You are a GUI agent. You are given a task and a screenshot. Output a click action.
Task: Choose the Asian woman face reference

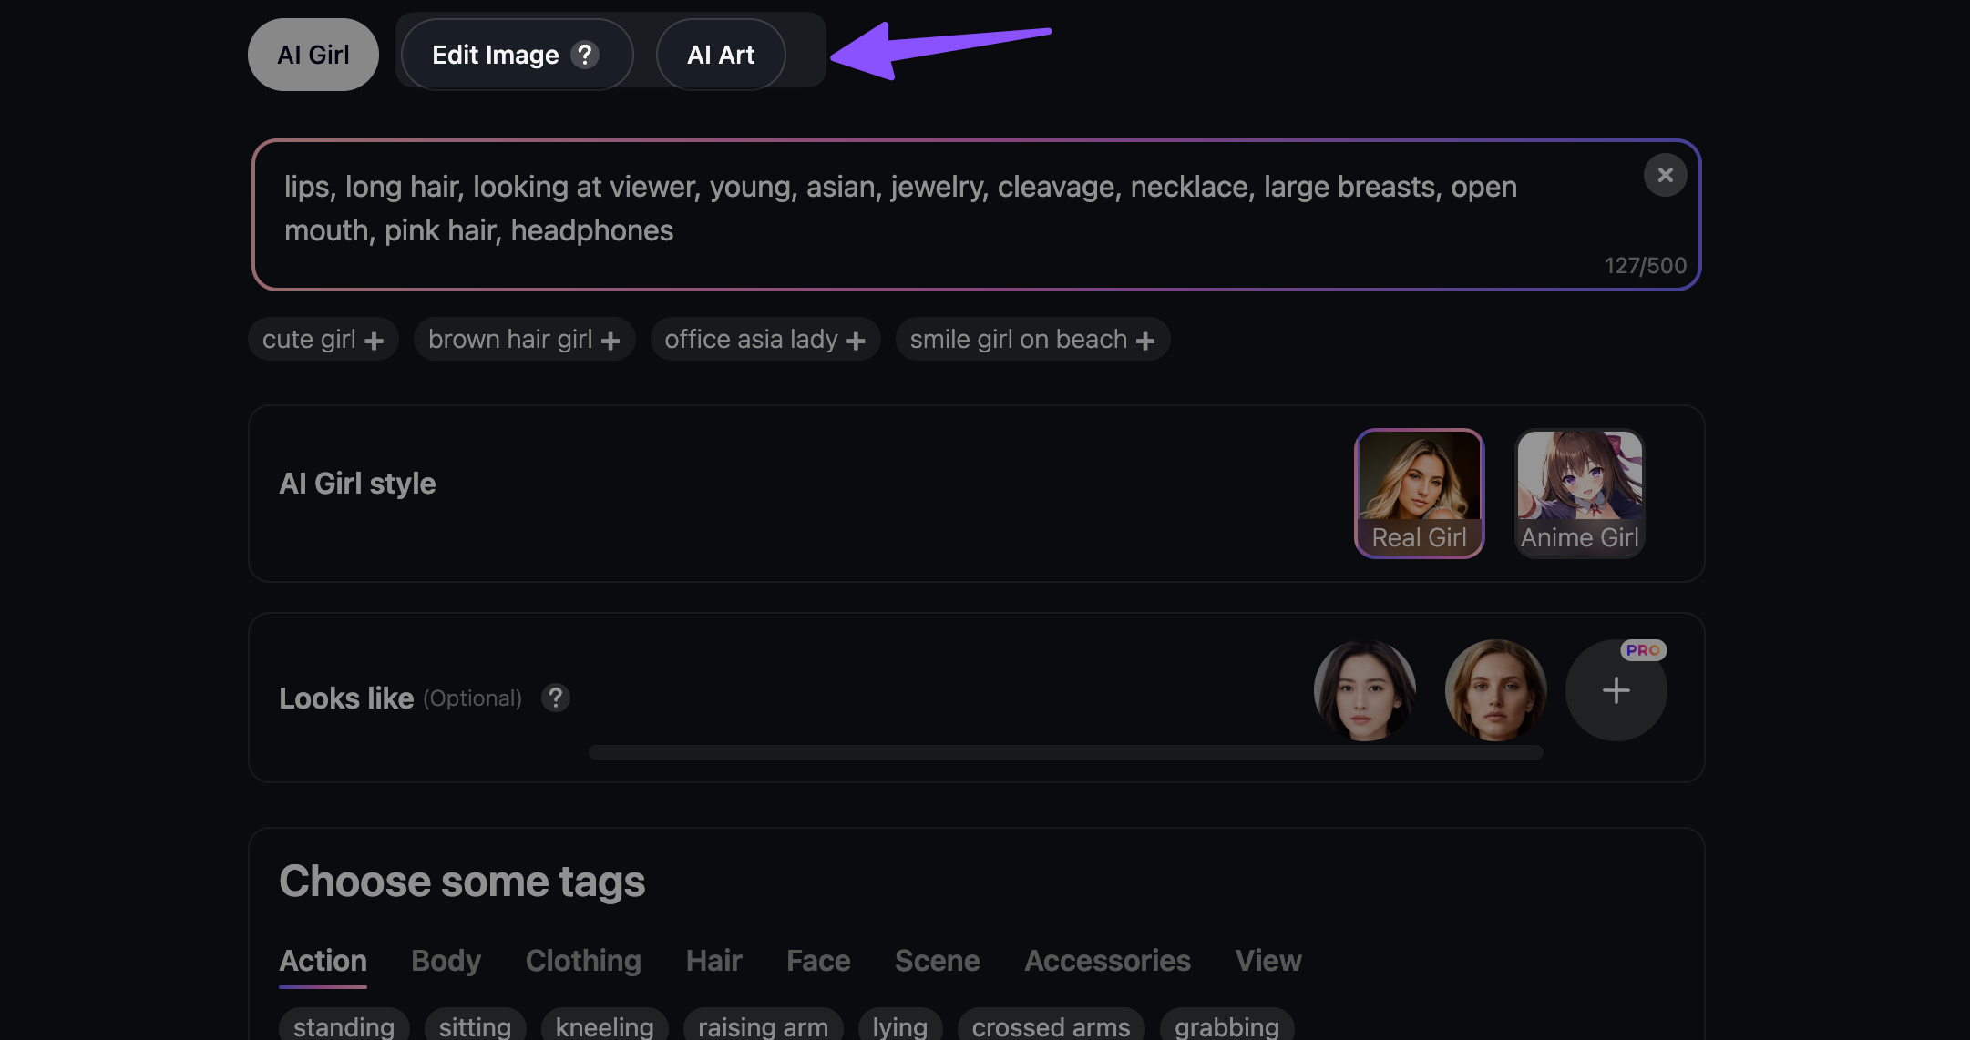tap(1364, 690)
